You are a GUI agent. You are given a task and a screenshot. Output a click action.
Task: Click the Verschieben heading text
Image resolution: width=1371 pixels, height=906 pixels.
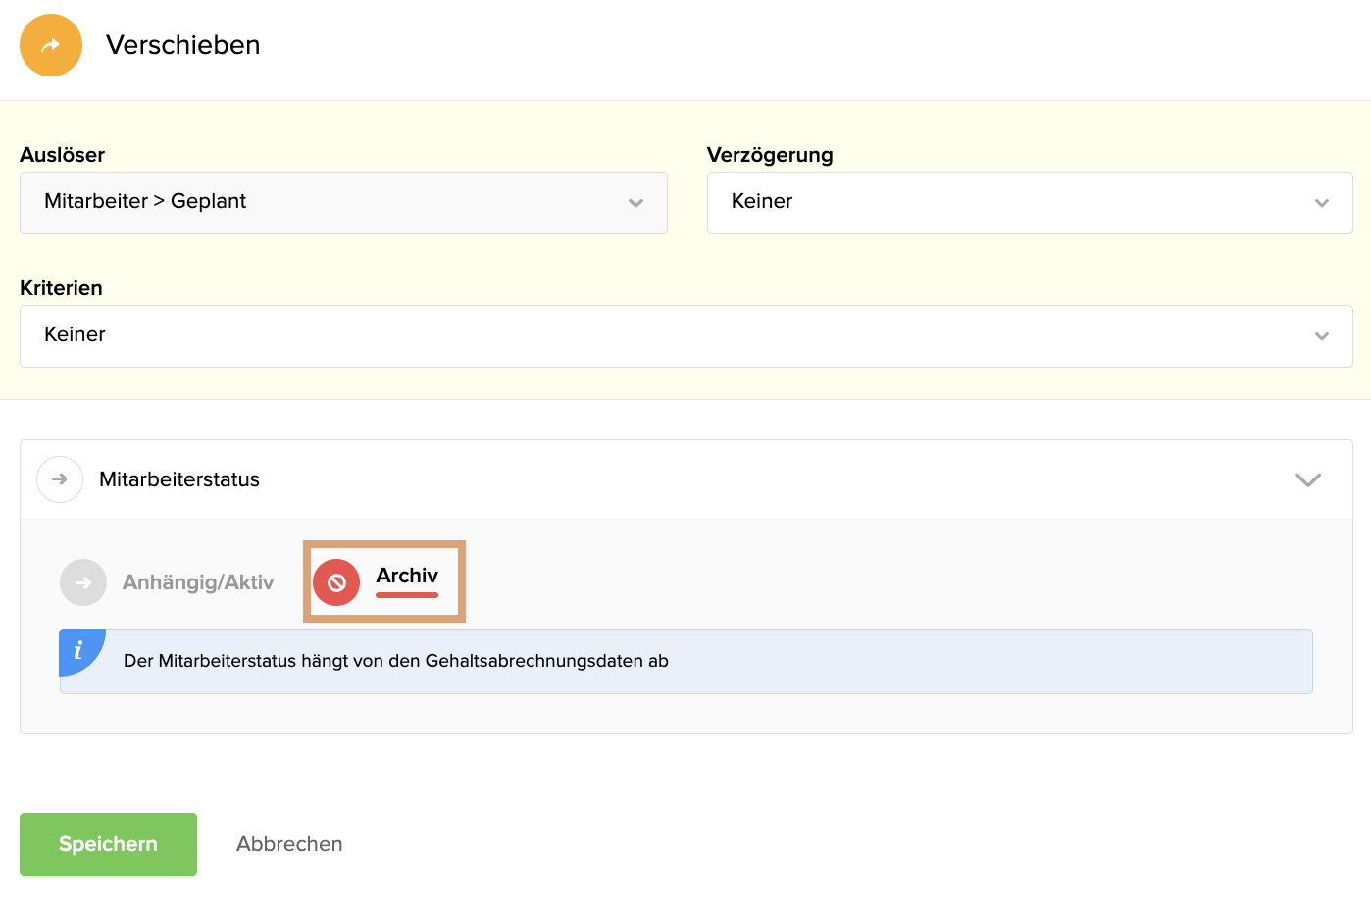pyautogui.click(x=183, y=45)
